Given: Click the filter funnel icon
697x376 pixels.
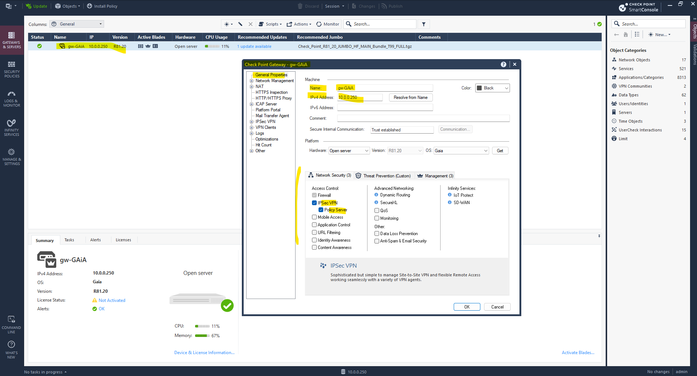Looking at the screenshot, I should click(424, 24).
